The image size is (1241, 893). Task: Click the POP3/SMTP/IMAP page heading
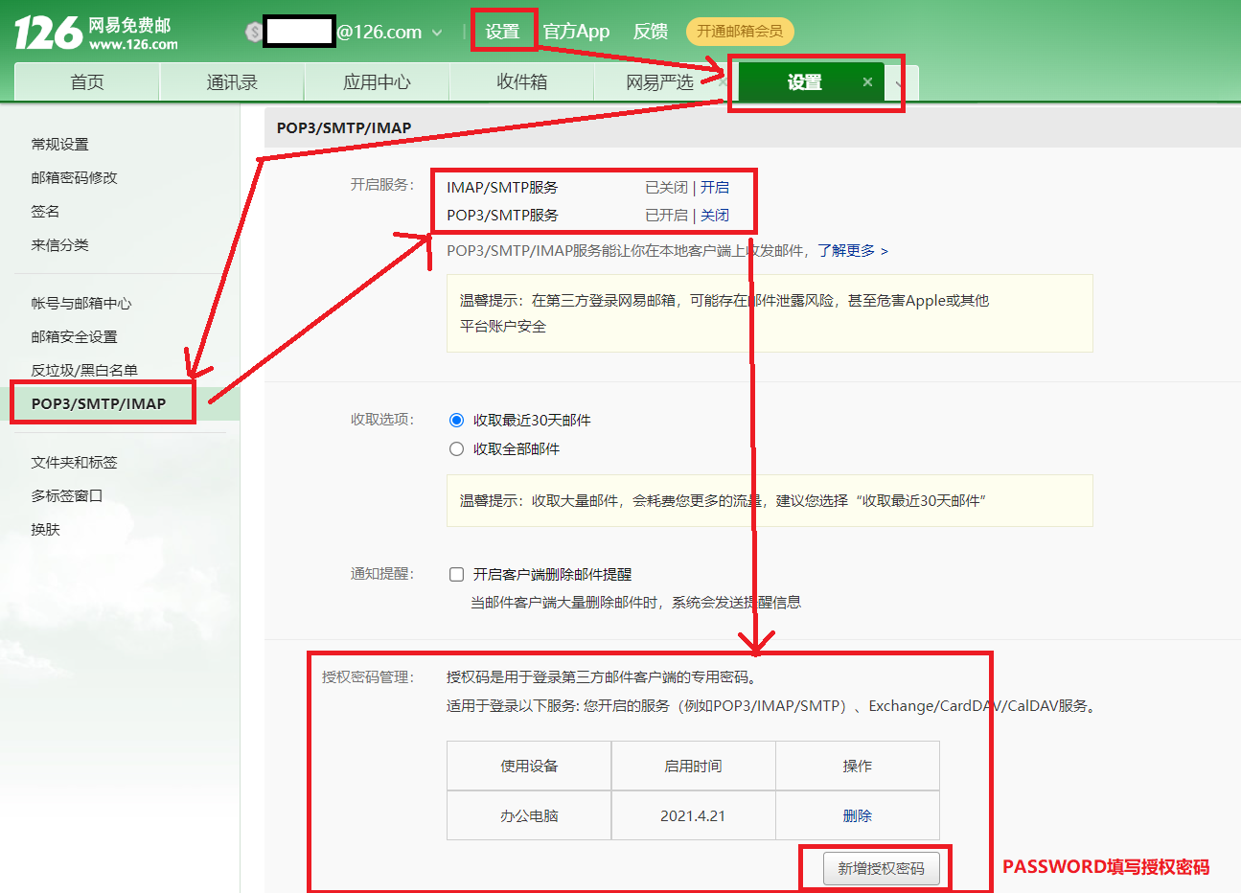[344, 127]
